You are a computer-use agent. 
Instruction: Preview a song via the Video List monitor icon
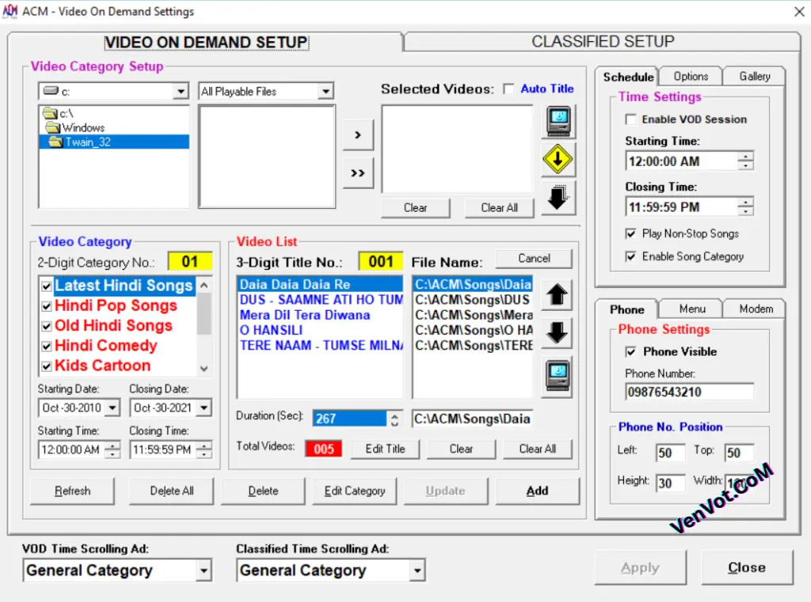click(x=558, y=375)
